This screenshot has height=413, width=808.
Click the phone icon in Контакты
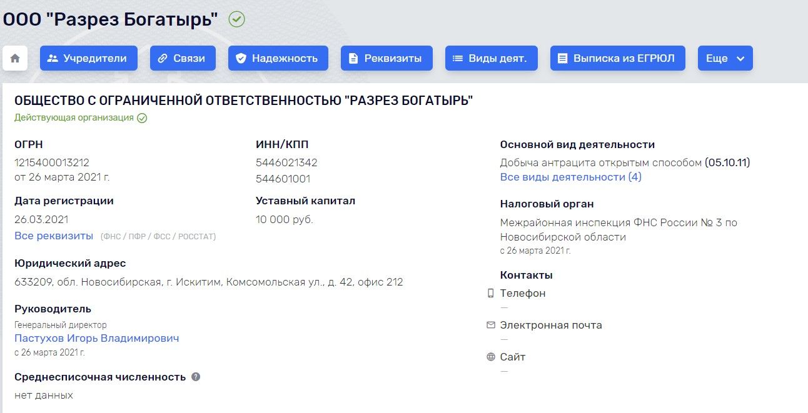click(491, 293)
